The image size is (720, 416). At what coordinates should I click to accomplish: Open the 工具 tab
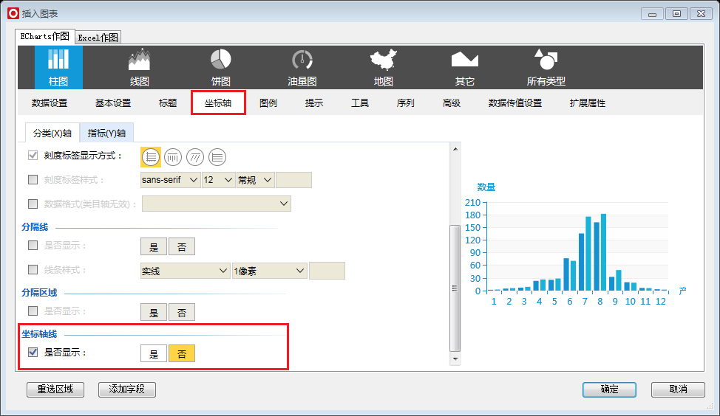point(360,103)
